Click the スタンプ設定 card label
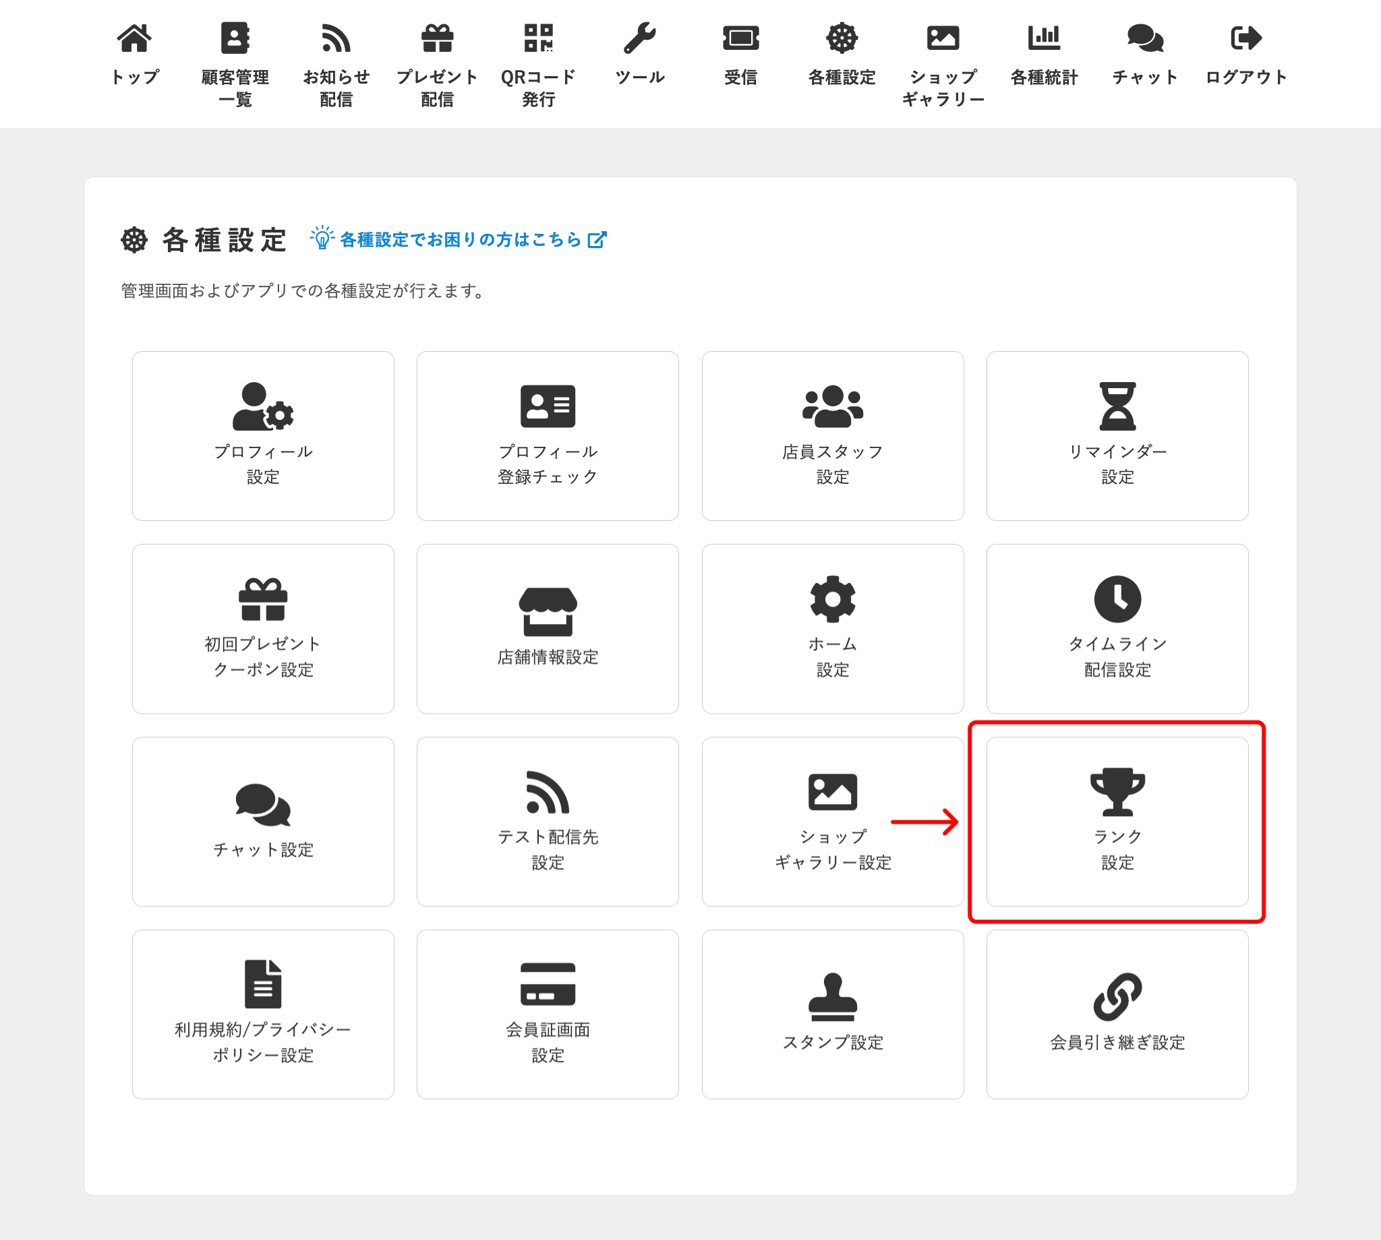The width and height of the screenshot is (1381, 1240). point(832,1043)
